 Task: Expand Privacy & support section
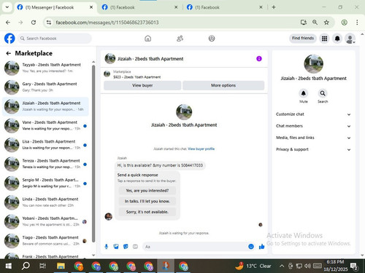313,149
